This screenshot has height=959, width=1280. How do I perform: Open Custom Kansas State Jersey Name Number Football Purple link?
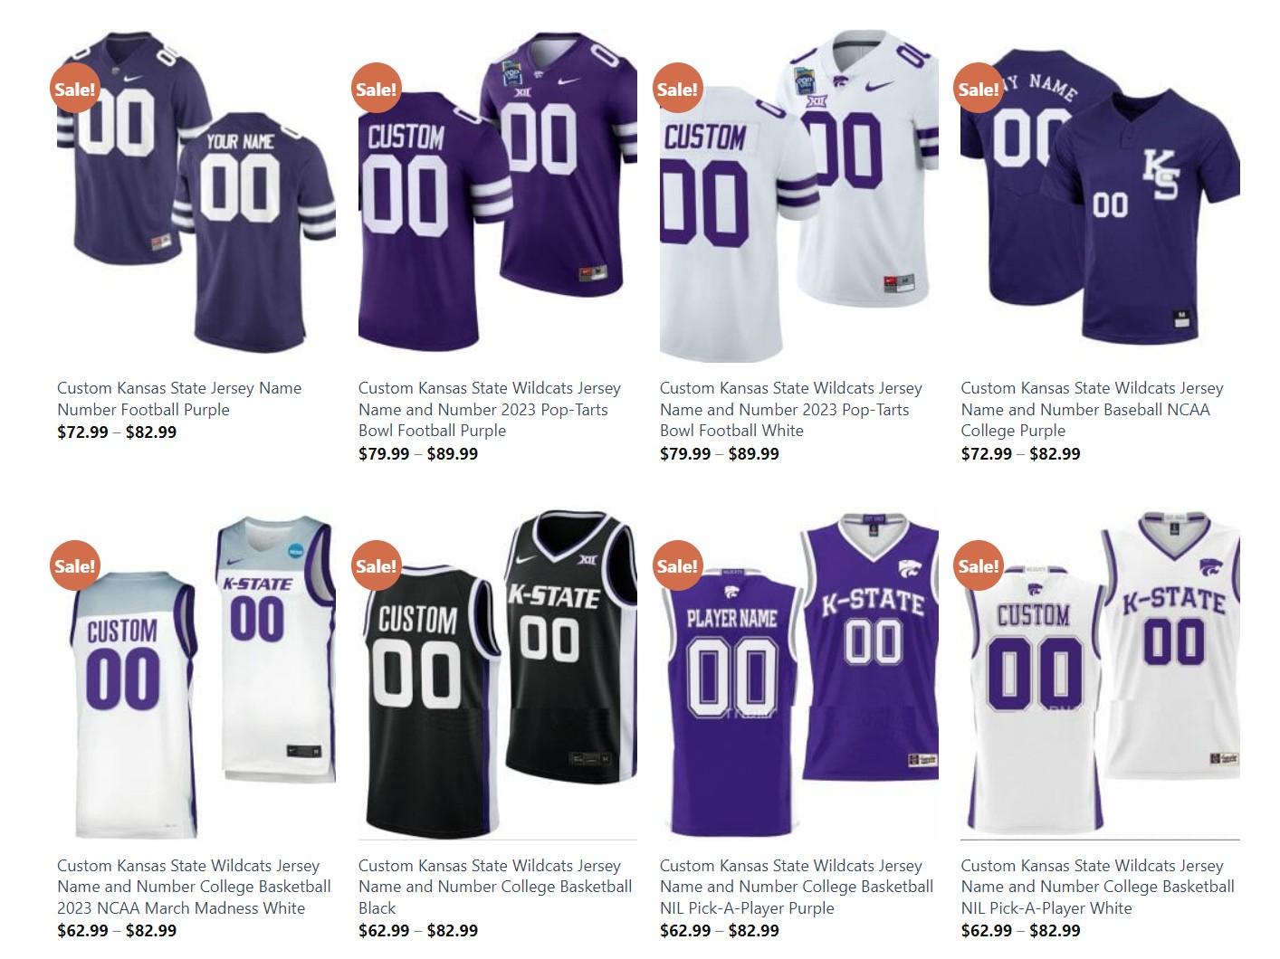(179, 399)
